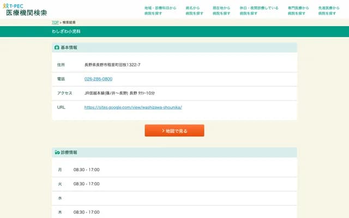Click the わしざわ小児科 page title
This screenshot has width=349, height=218.
coord(66,32)
